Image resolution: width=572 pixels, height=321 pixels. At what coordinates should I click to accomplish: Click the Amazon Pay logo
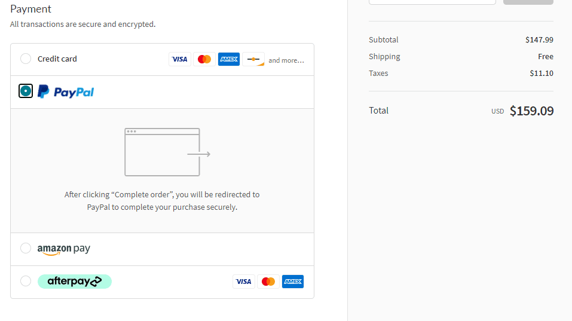(x=63, y=249)
